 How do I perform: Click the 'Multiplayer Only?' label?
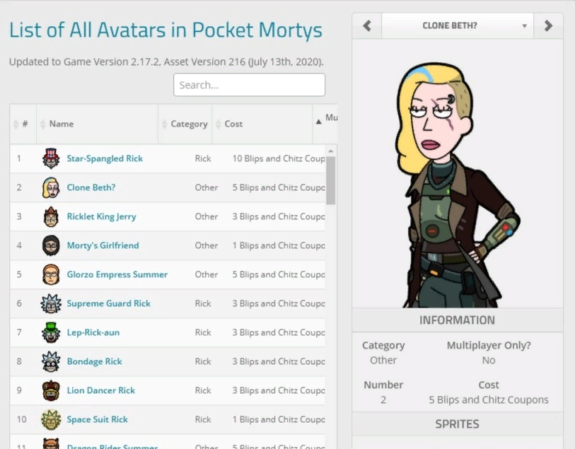click(489, 345)
